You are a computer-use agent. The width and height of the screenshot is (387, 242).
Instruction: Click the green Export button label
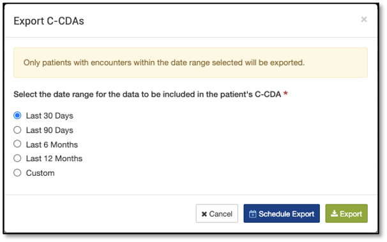[x=351, y=214]
